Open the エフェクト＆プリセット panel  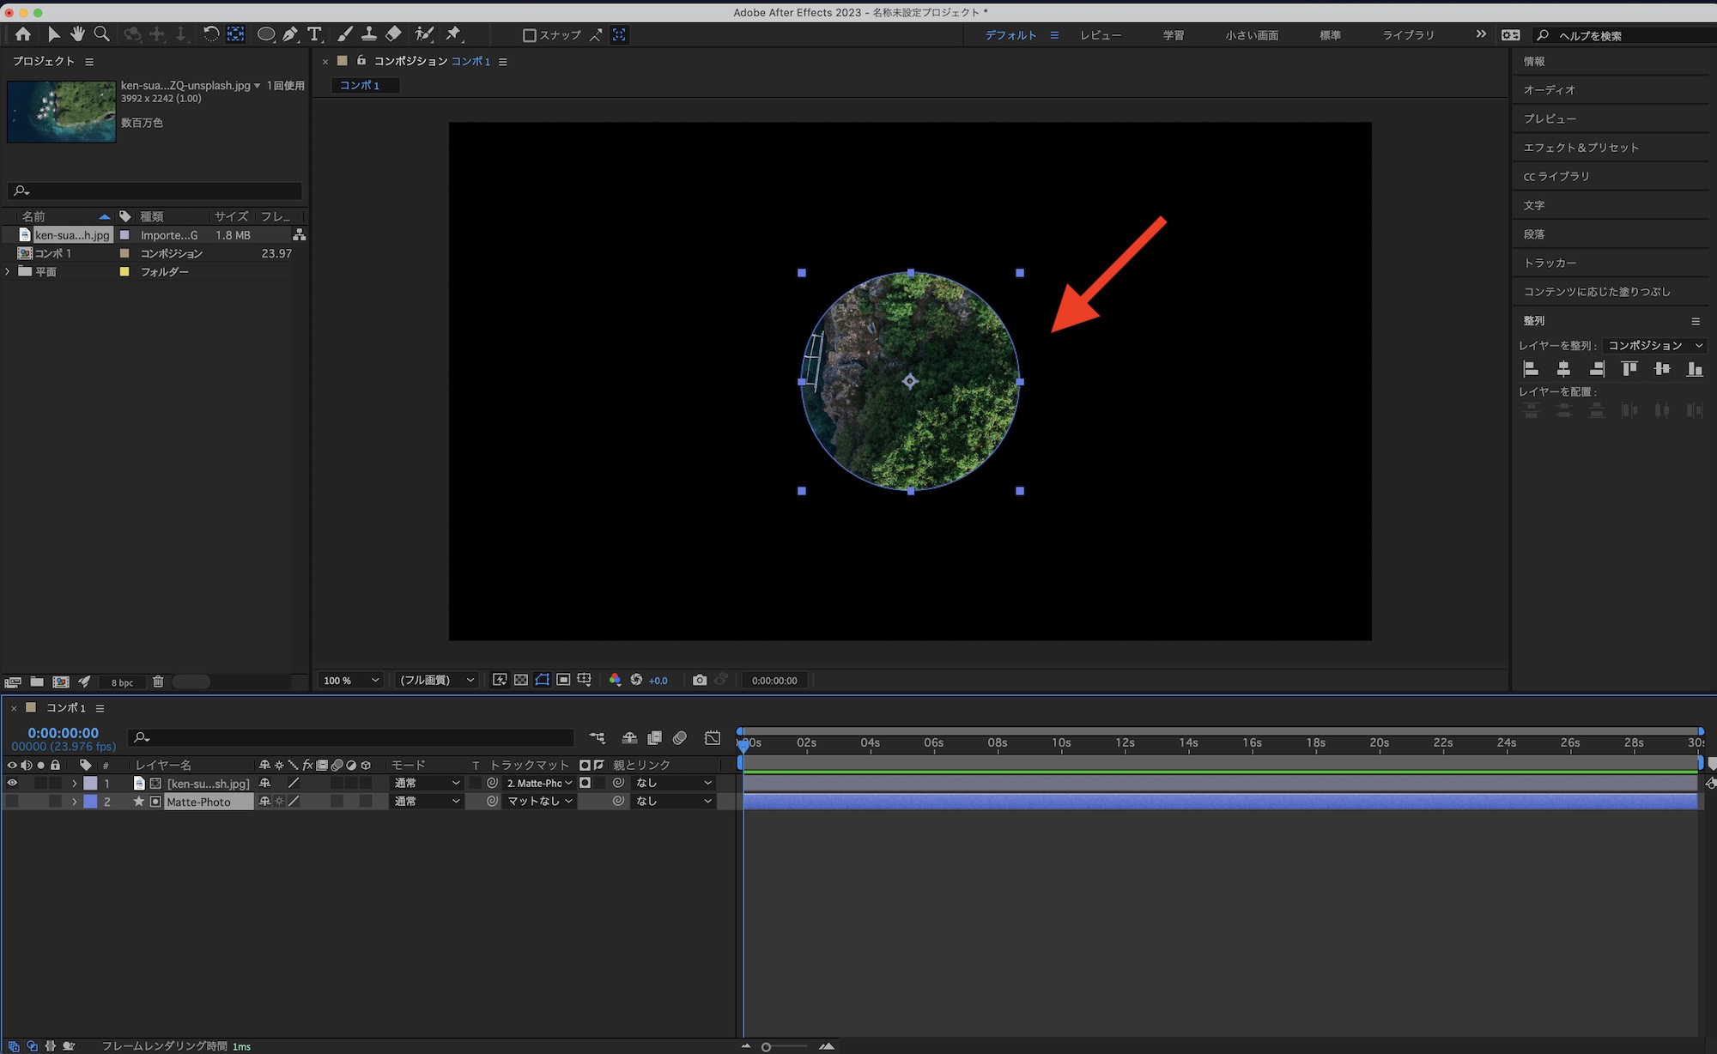[x=1580, y=148]
